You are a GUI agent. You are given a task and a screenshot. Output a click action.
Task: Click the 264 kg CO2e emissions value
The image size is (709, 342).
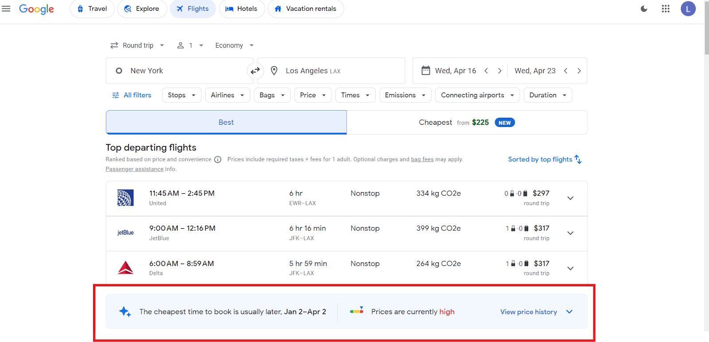(x=439, y=264)
